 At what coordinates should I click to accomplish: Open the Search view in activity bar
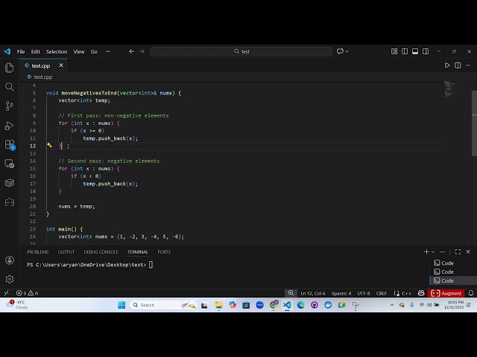(x=10, y=87)
